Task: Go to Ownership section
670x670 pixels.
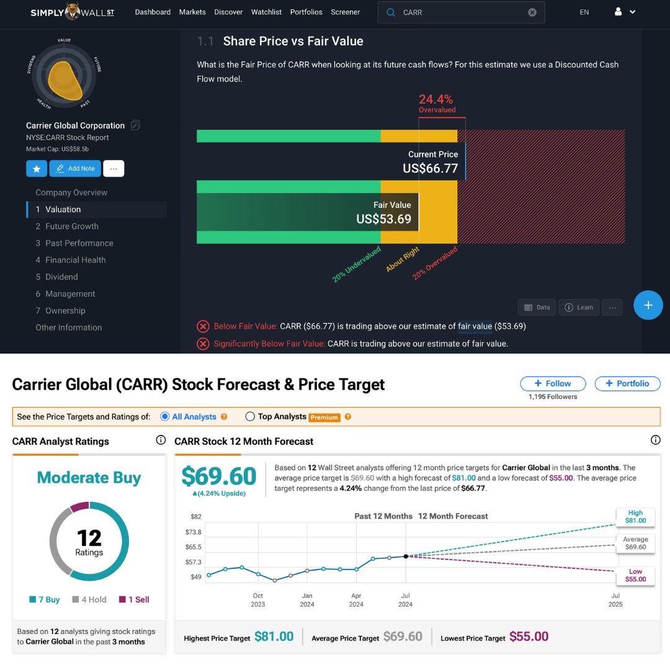Action: 60,311
